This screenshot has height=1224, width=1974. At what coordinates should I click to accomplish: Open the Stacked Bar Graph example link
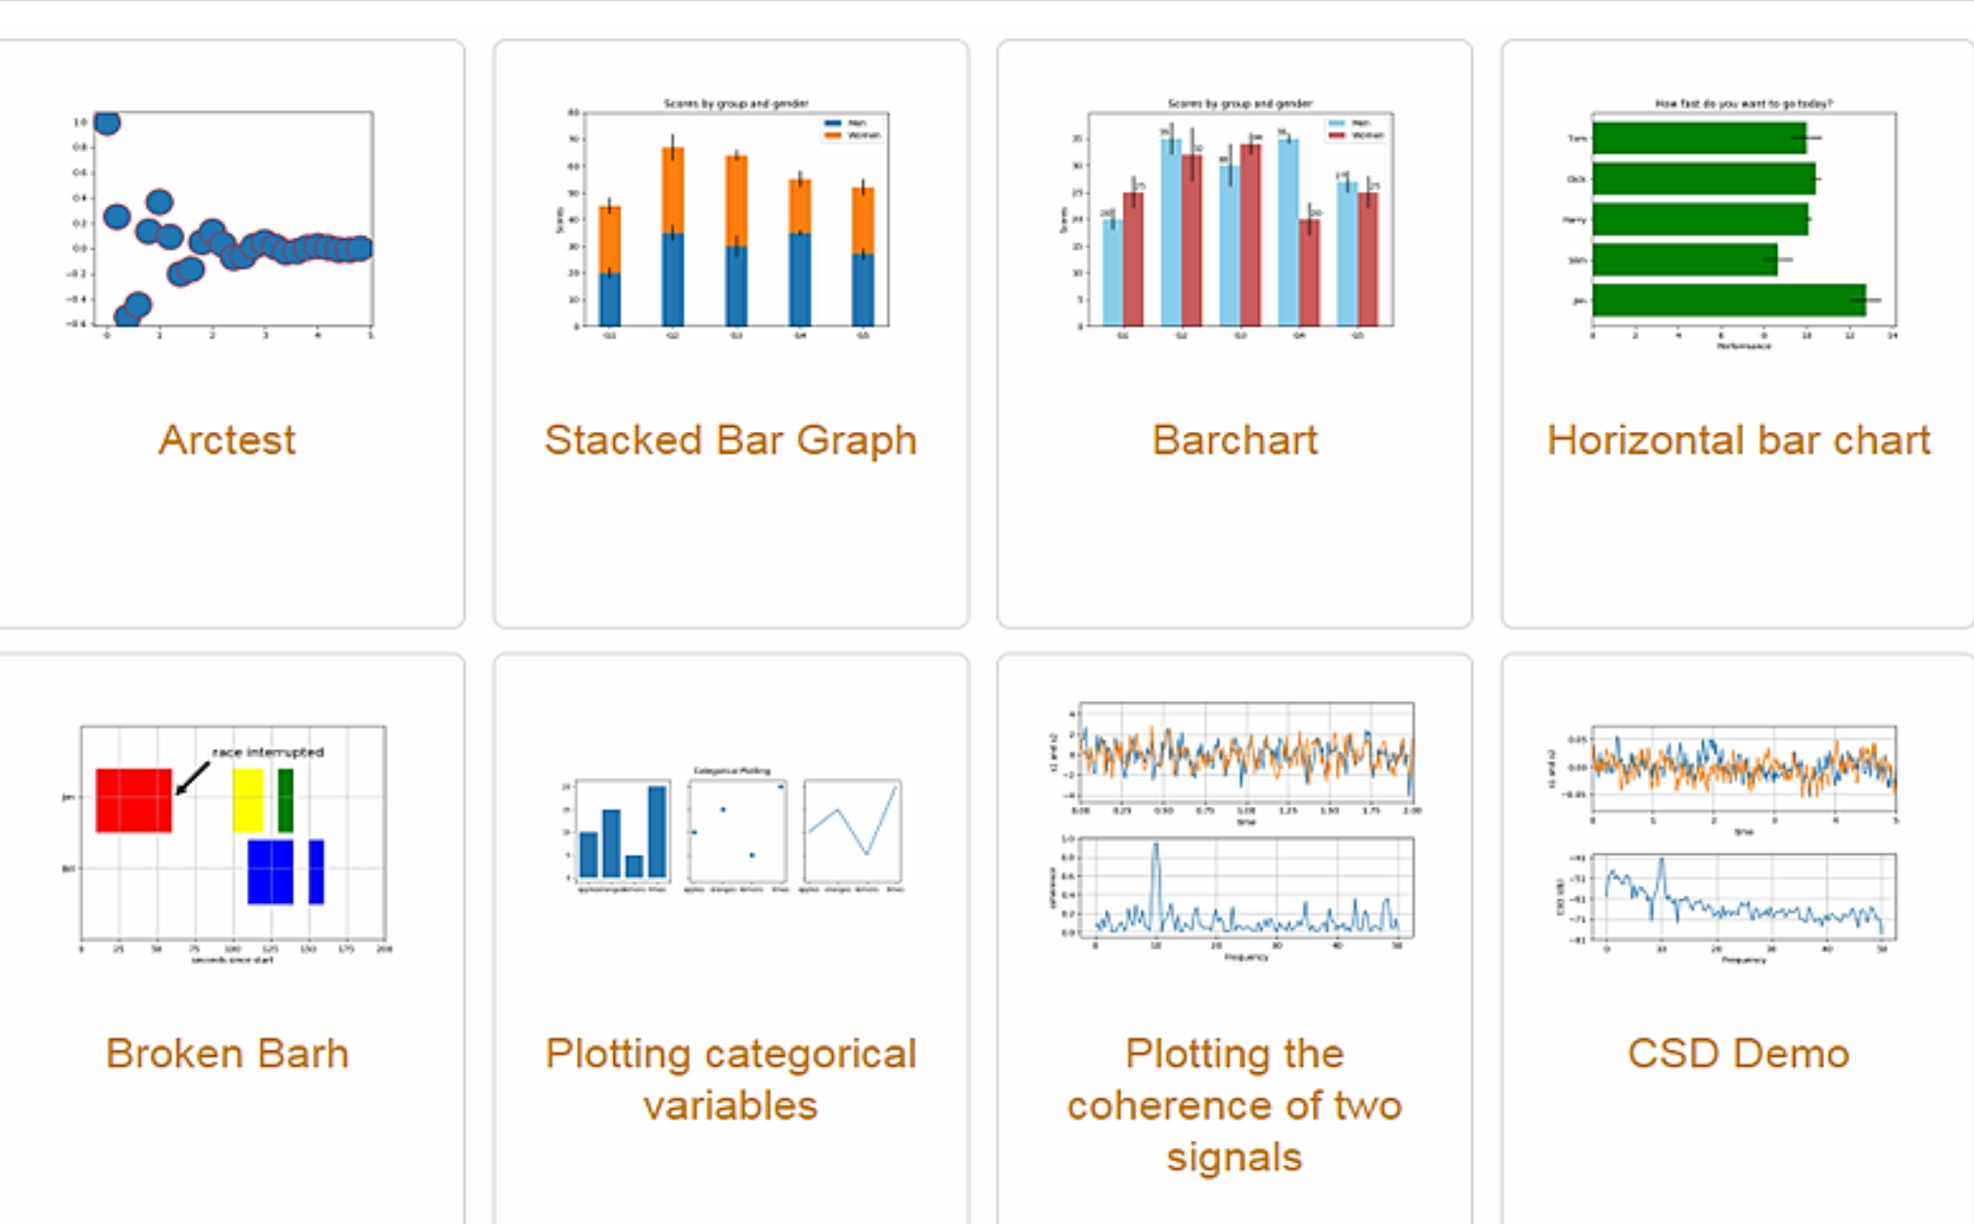(x=731, y=440)
